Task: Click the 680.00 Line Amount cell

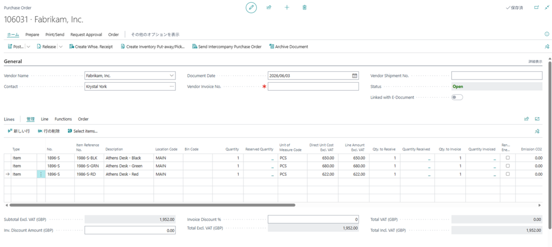Action: click(x=353, y=166)
